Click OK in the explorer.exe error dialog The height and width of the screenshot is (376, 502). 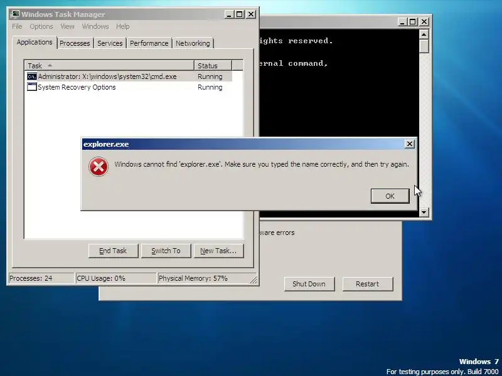coord(390,196)
